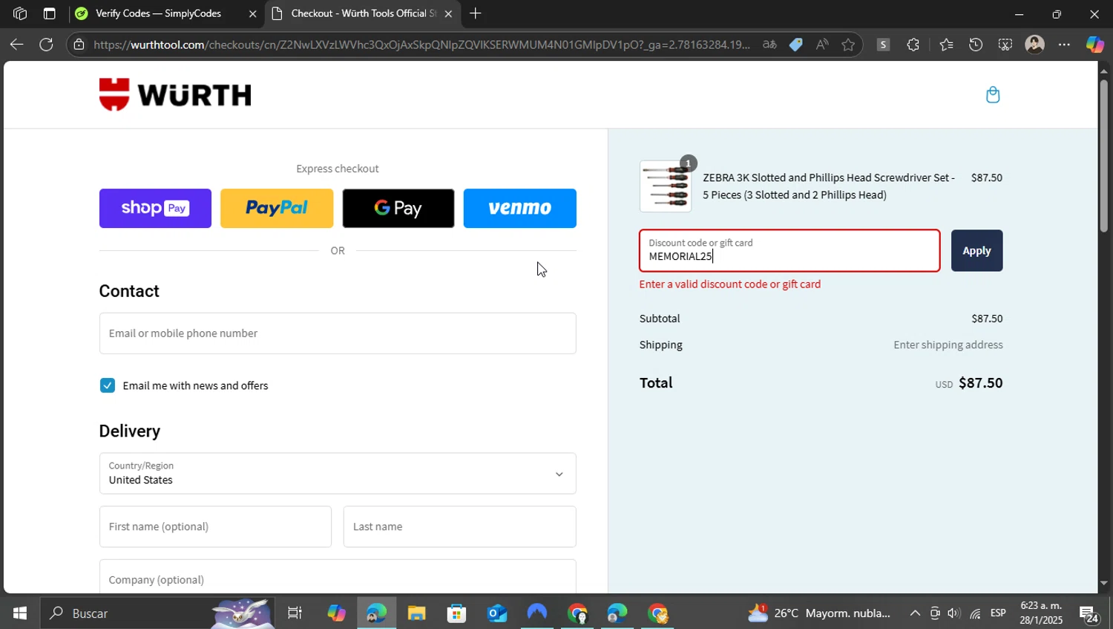Open the volume control tray icon
This screenshot has height=629, width=1113.
954,613
